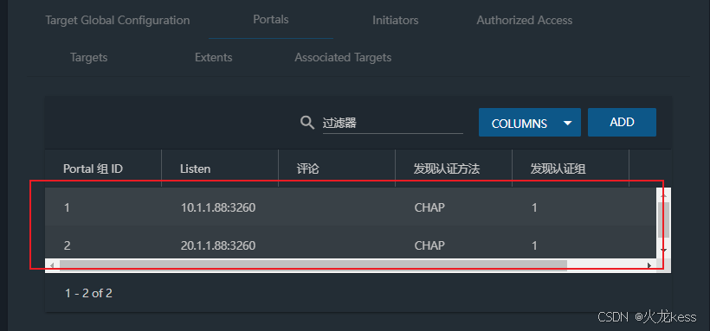Image resolution: width=710 pixels, height=331 pixels.
Task: Click the vertical scrollbar up arrow
Action: [663, 195]
